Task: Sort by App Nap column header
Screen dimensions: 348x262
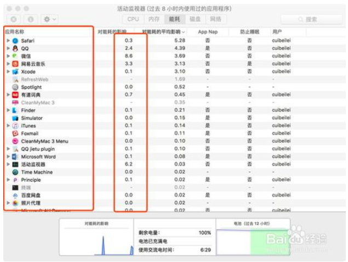Action: (208, 32)
